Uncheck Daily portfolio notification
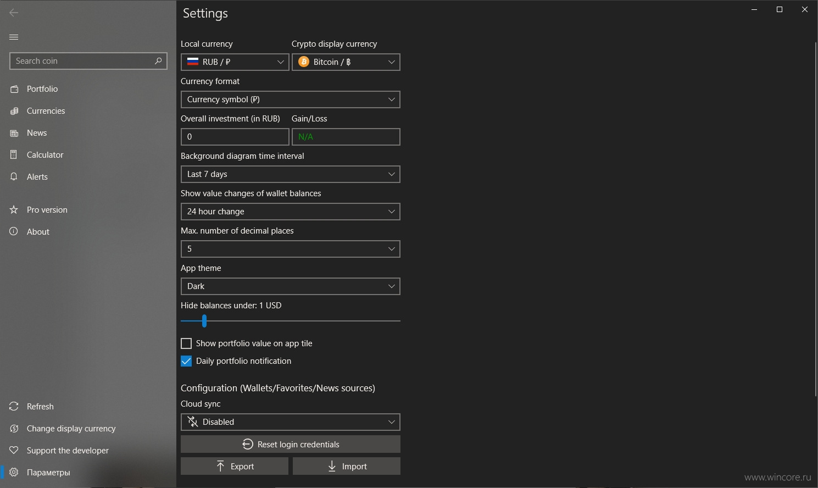Image resolution: width=818 pixels, height=488 pixels. click(186, 361)
